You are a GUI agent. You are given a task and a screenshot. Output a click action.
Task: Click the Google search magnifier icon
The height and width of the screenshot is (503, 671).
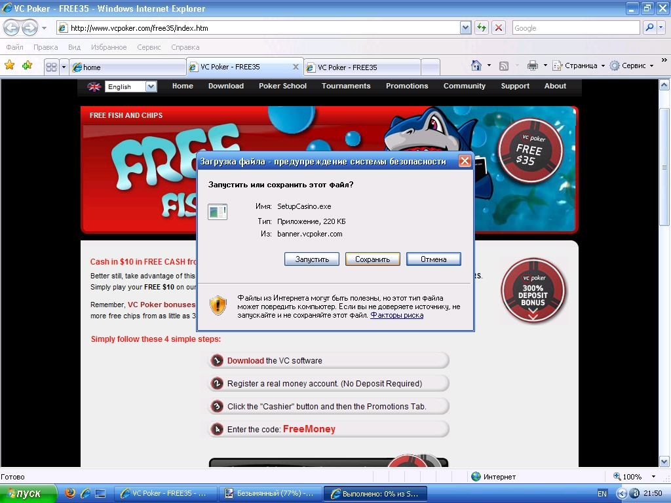(649, 28)
